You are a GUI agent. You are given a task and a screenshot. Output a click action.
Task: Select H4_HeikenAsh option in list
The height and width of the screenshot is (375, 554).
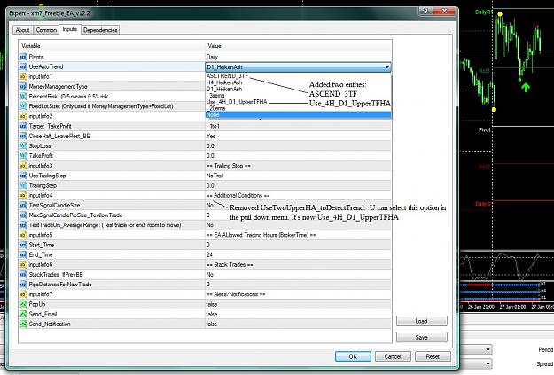pyautogui.click(x=224, y=82)
